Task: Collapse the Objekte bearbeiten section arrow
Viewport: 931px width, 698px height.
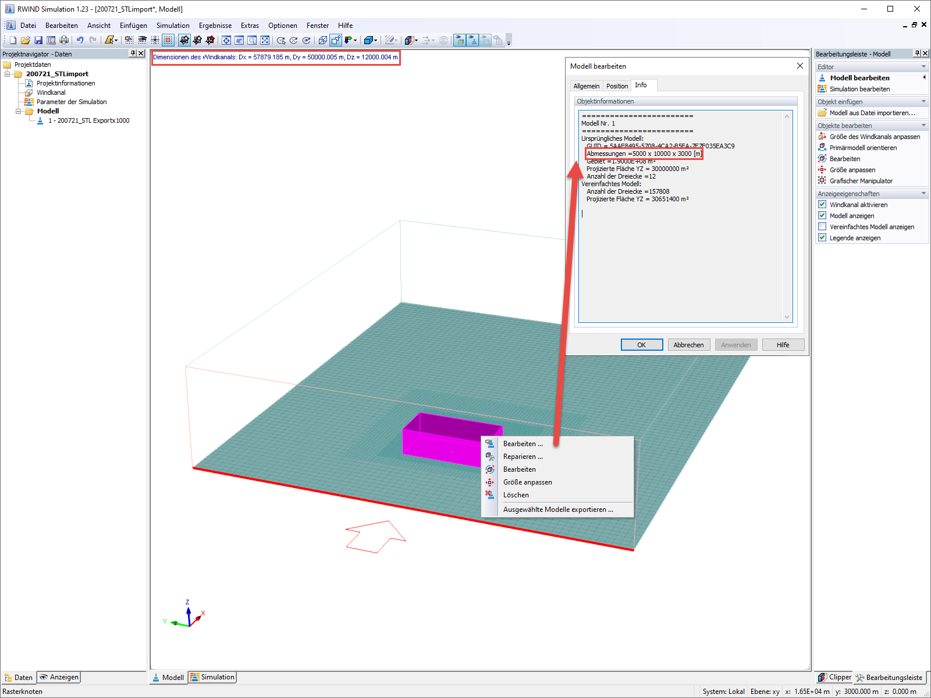Action: point(923,126)
